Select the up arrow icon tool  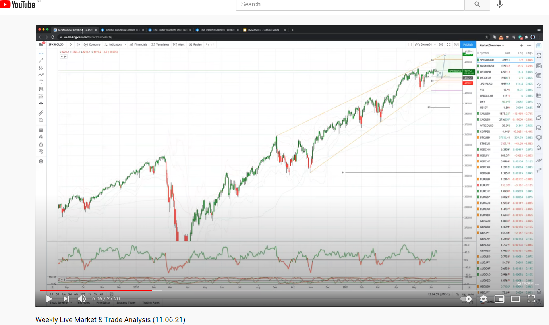41,103
